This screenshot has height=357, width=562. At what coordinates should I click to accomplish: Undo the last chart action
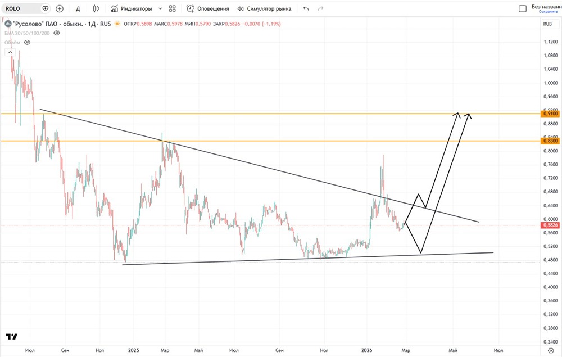306,8
